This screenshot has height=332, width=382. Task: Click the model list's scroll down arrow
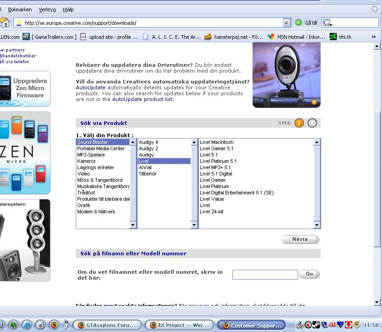[x=317, y=225]
